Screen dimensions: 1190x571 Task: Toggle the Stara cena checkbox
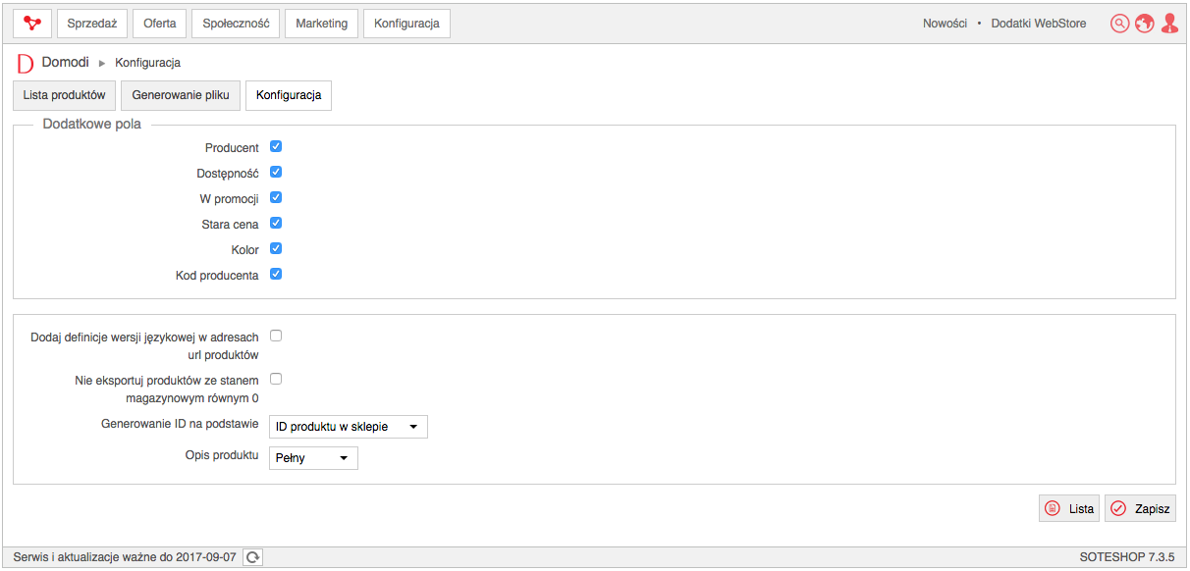276,223
